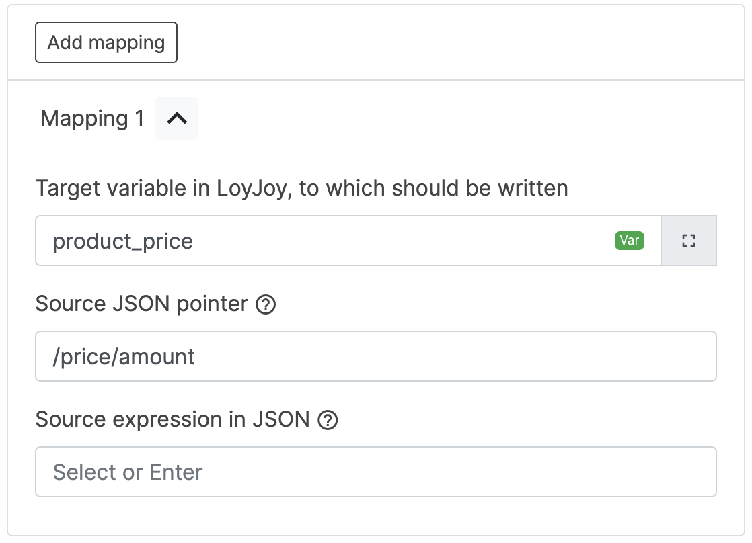
Task: Open the variable field fullscreen expand icon
Action: (688, 241)
